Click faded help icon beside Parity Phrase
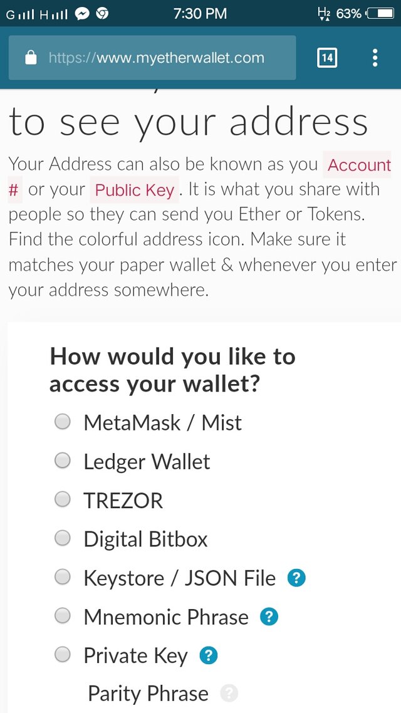The height and width of the screenshot is (713, 401). [229, 694]
